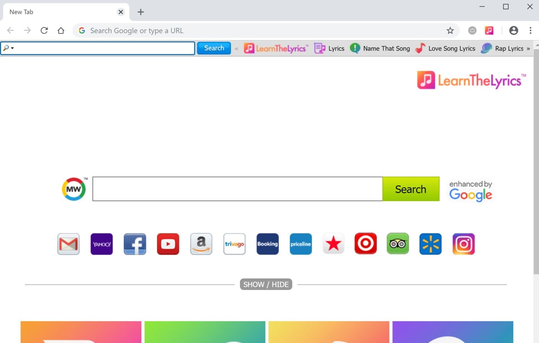The image size is (539, 343).
Task: Expand more toolbar items with the chevron
Action: (x=528, y=48)
